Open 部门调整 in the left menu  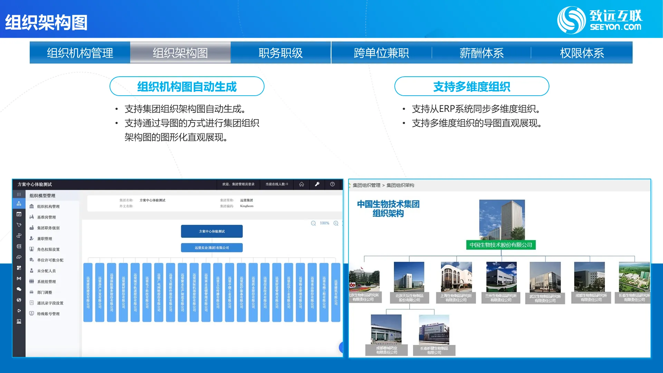(45, 292)
